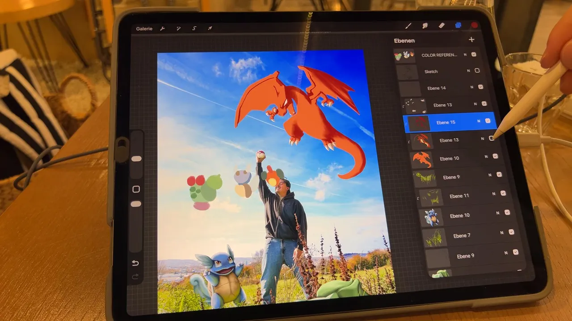Viewport: 572px width, 321px height.
Task: Hide the Ebene 11 layer
Action: pos(503,193)
